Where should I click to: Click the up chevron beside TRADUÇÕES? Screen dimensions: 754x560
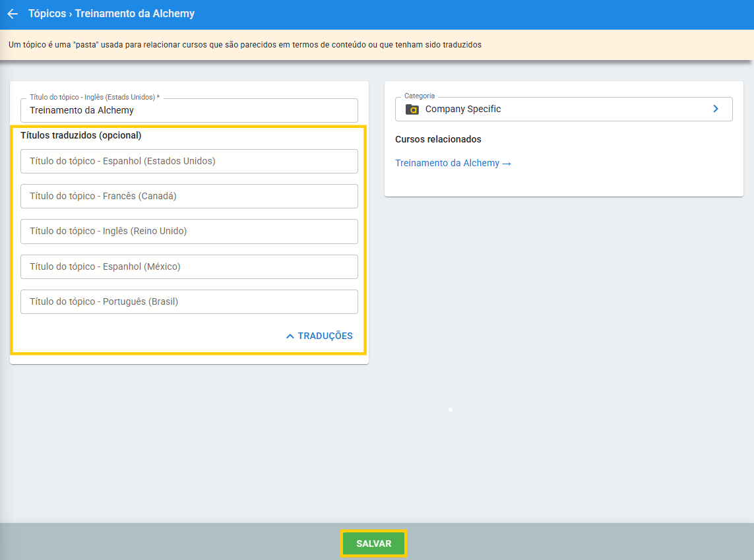point(290,336)
